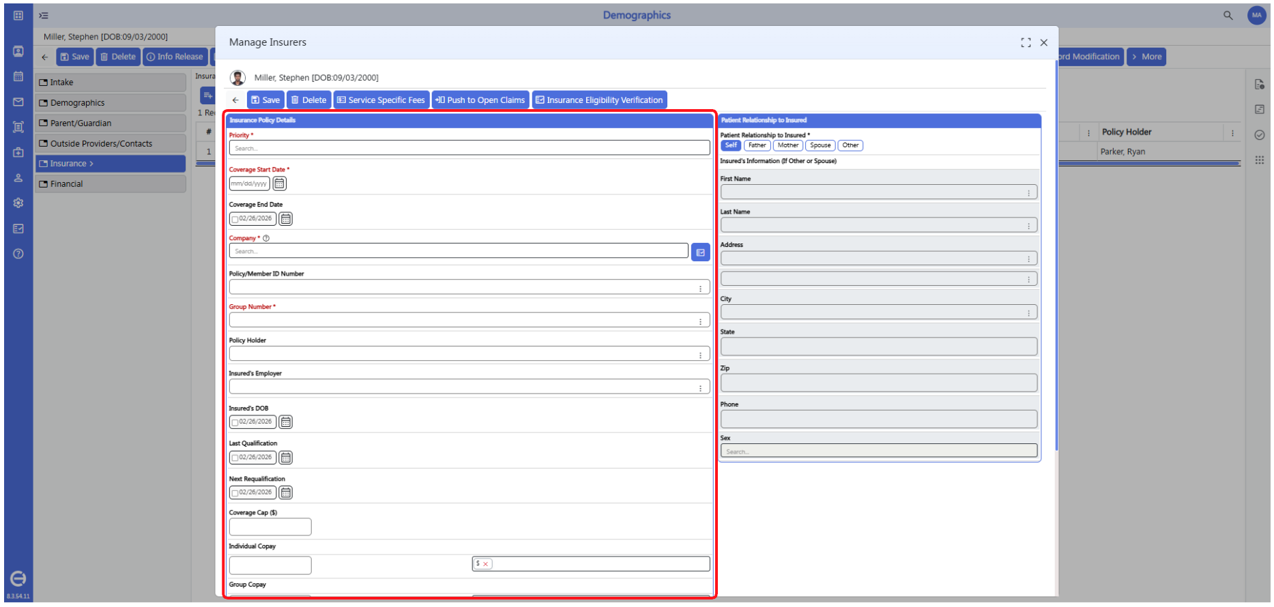Click the back arrow in Manage Insurers dialog
The height and width of the screenshot is (607, 1274).
(235, 100)
